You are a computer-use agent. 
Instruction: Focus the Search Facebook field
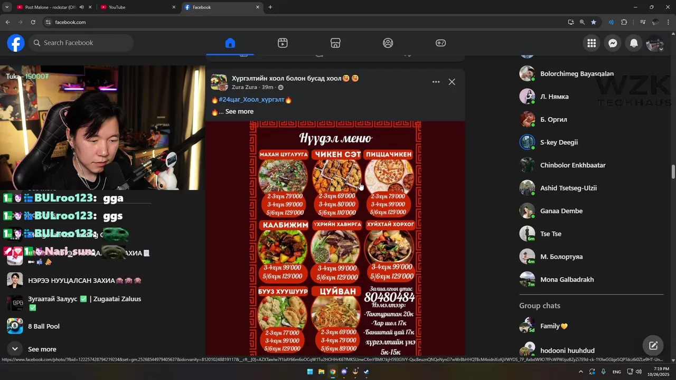point(81,43)
